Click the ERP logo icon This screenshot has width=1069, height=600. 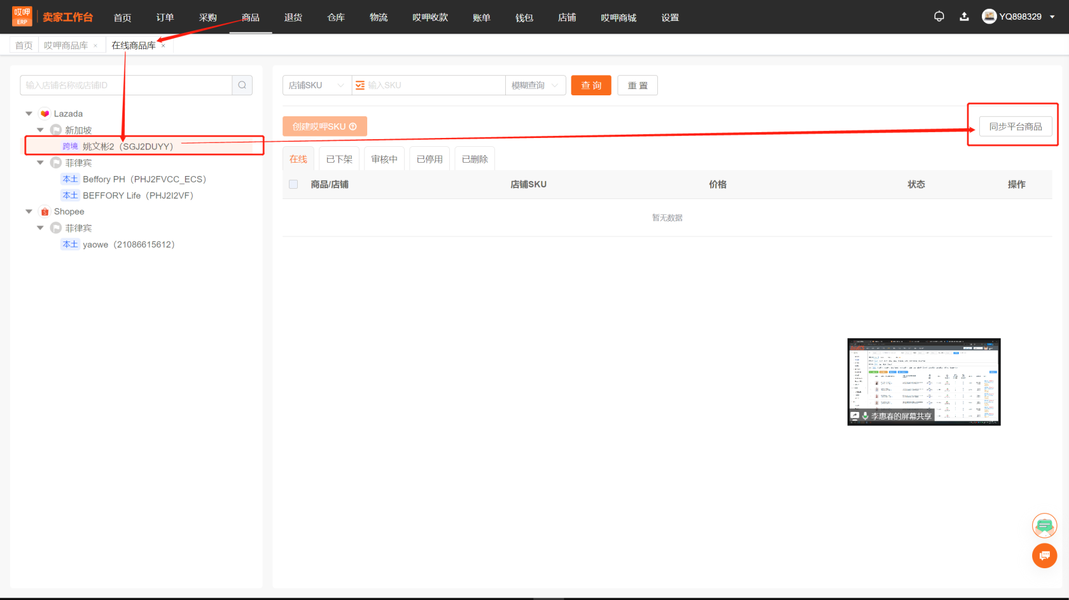pyautogui.click(x=22, y=17)
